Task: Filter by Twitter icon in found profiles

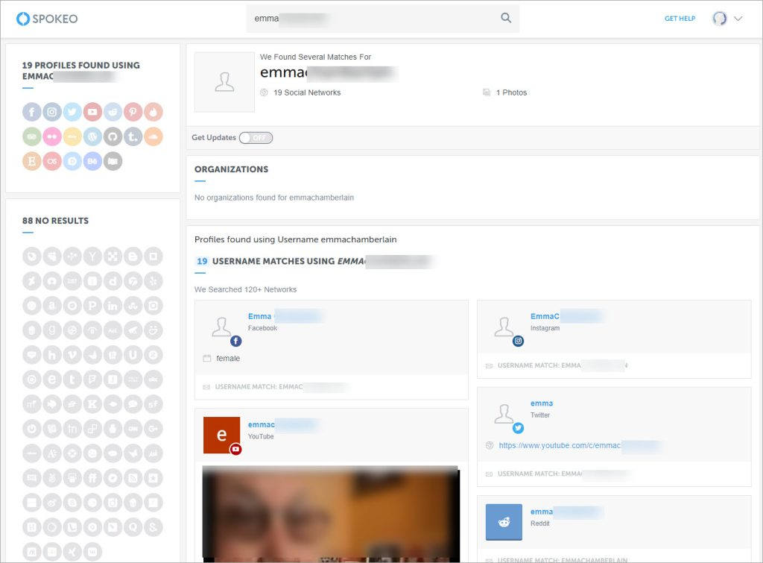Action: (x=72, y=112)
